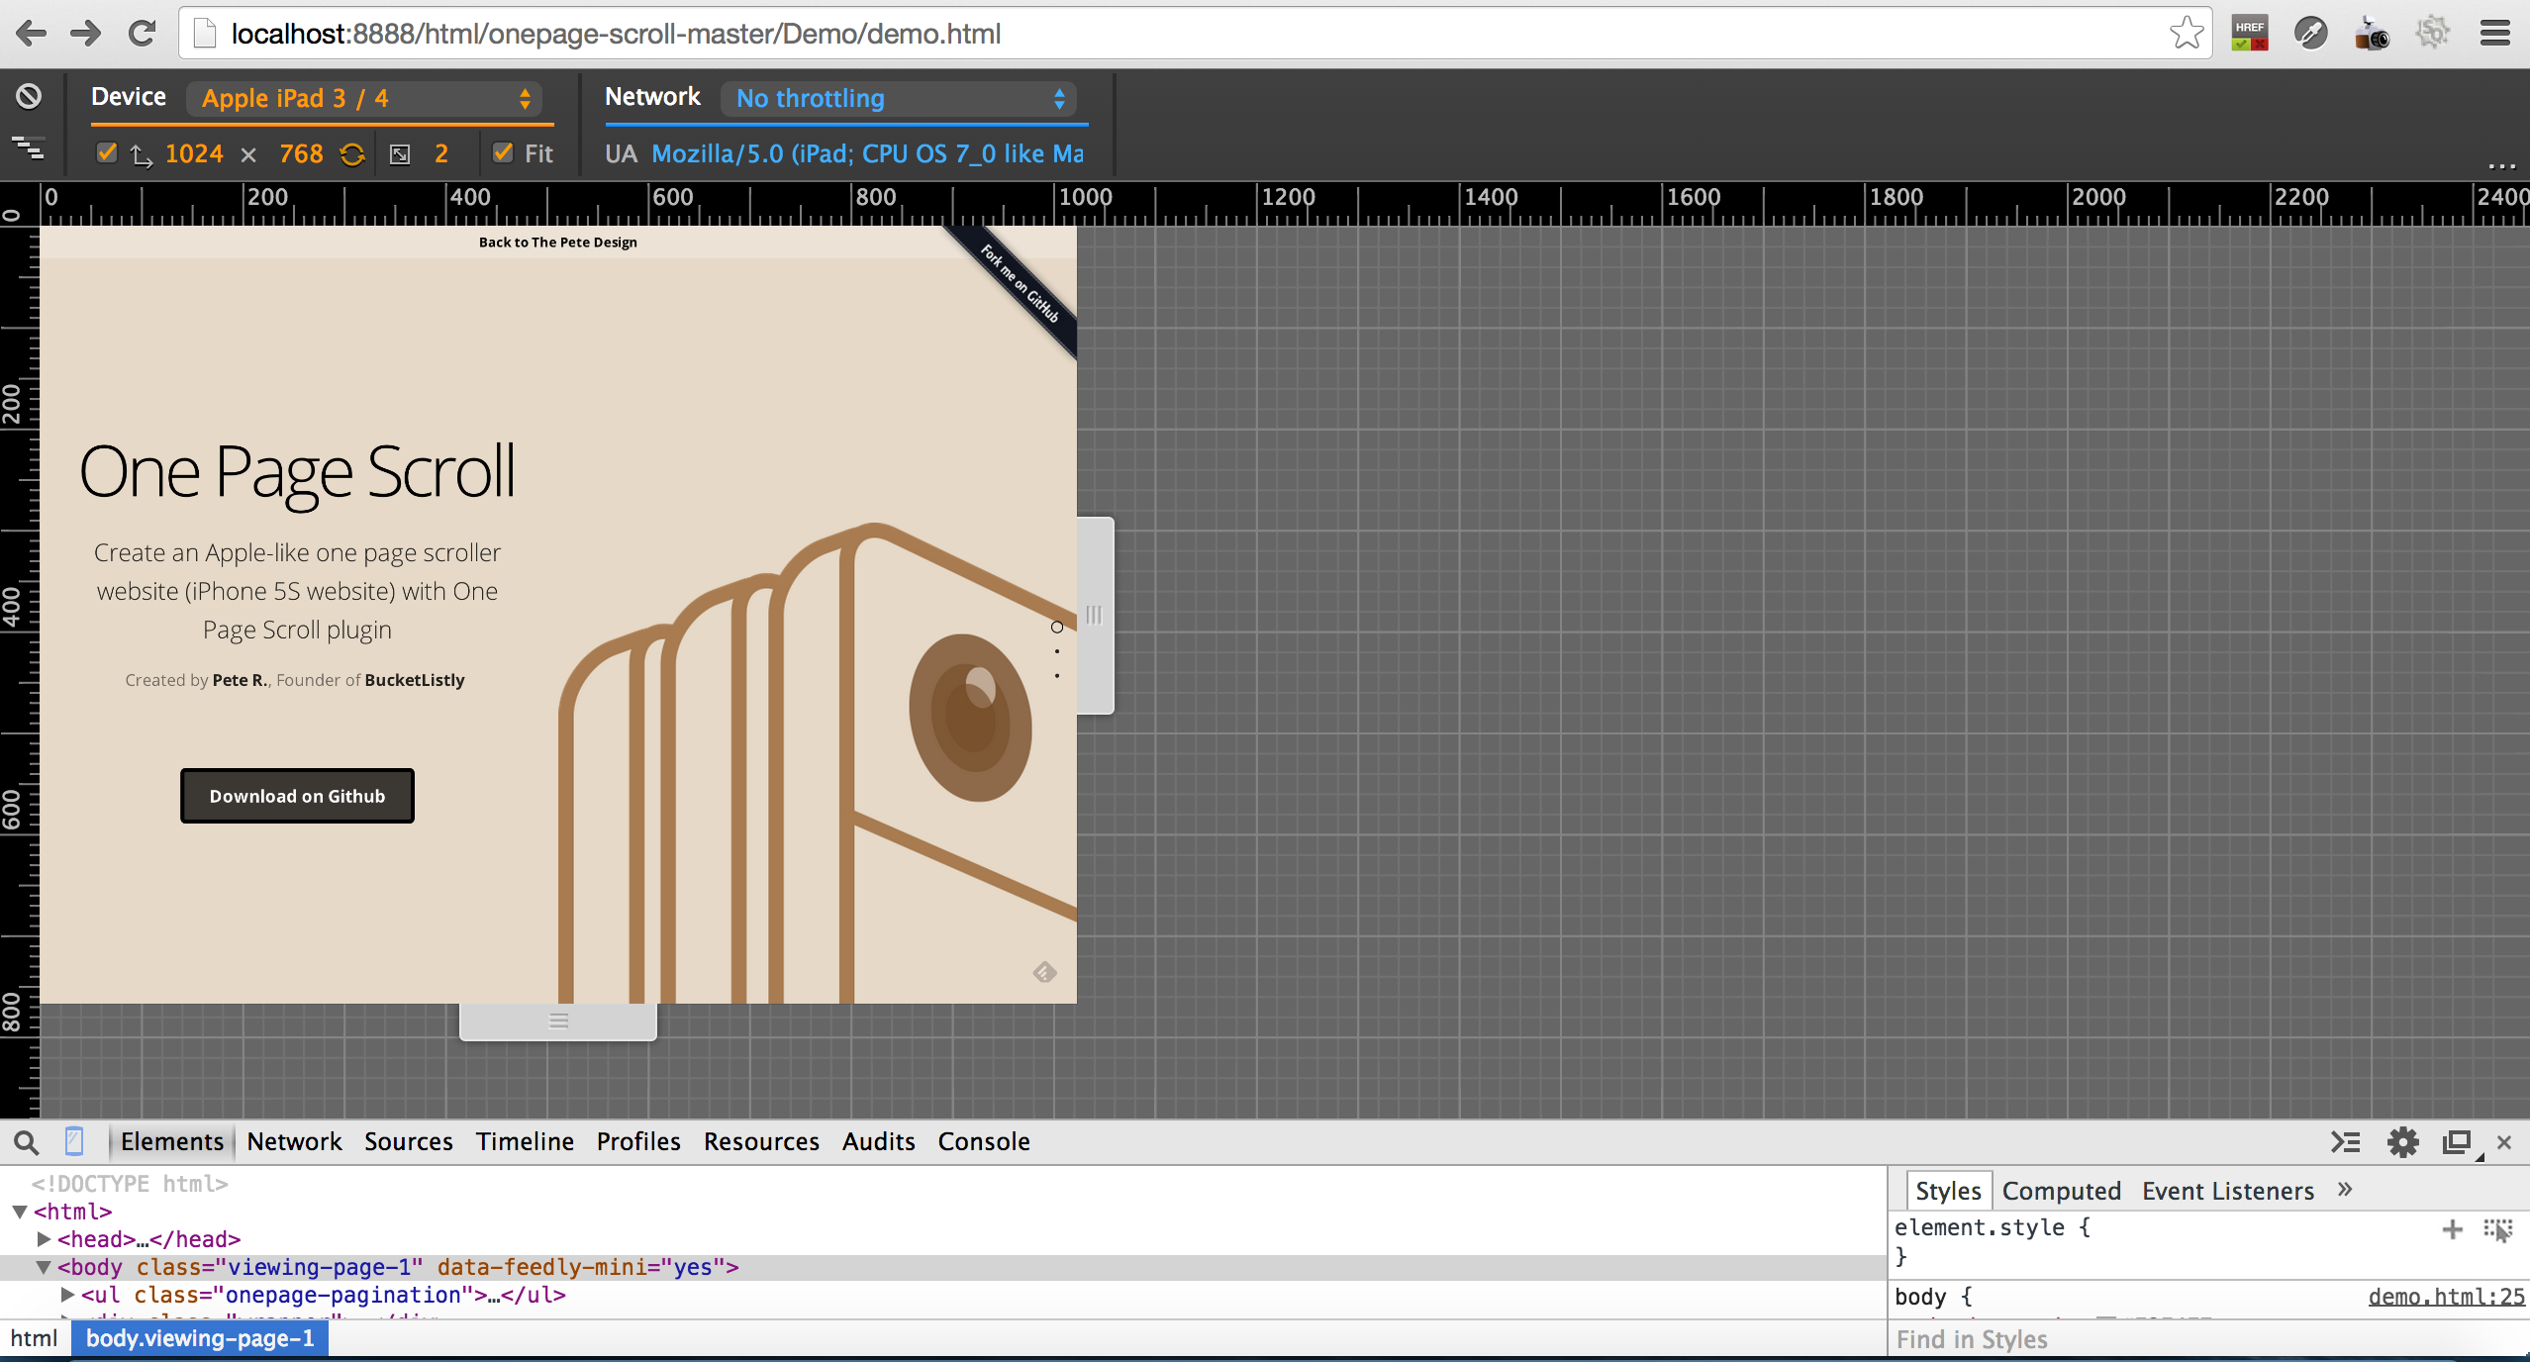The image size is (2530, 1362).
Task: Open the Device dropdown Apple iPad 3 / 4
Action: pos(365,98)
